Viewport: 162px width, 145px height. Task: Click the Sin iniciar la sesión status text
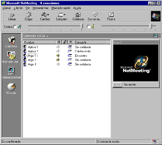108,142
